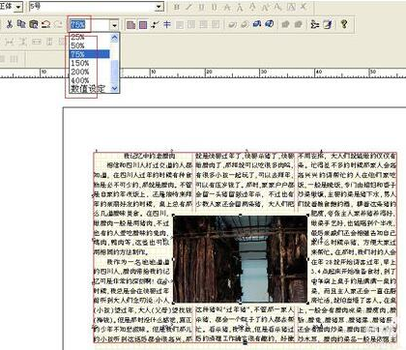Click the Cut scissors icon
The height and width of the screenshot is (350, 406).
tap(10, 24)
